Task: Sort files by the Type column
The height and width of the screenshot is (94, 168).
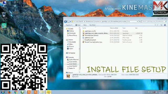Action: pyautogui.click(x=124, y=28)
